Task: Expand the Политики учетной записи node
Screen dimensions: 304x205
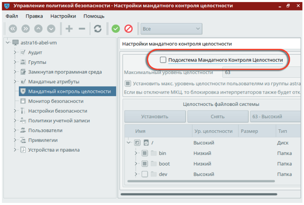Action: [x=15, y=120]
